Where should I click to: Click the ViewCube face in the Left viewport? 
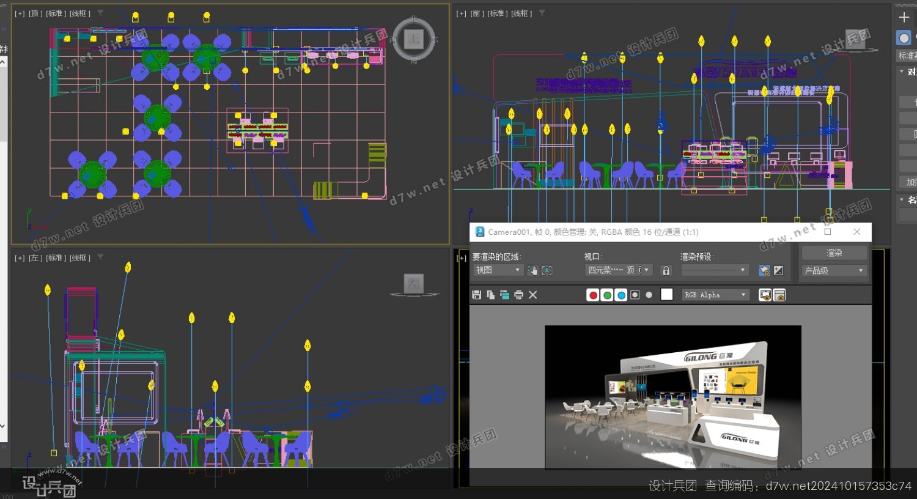click(x=414, y=283)
